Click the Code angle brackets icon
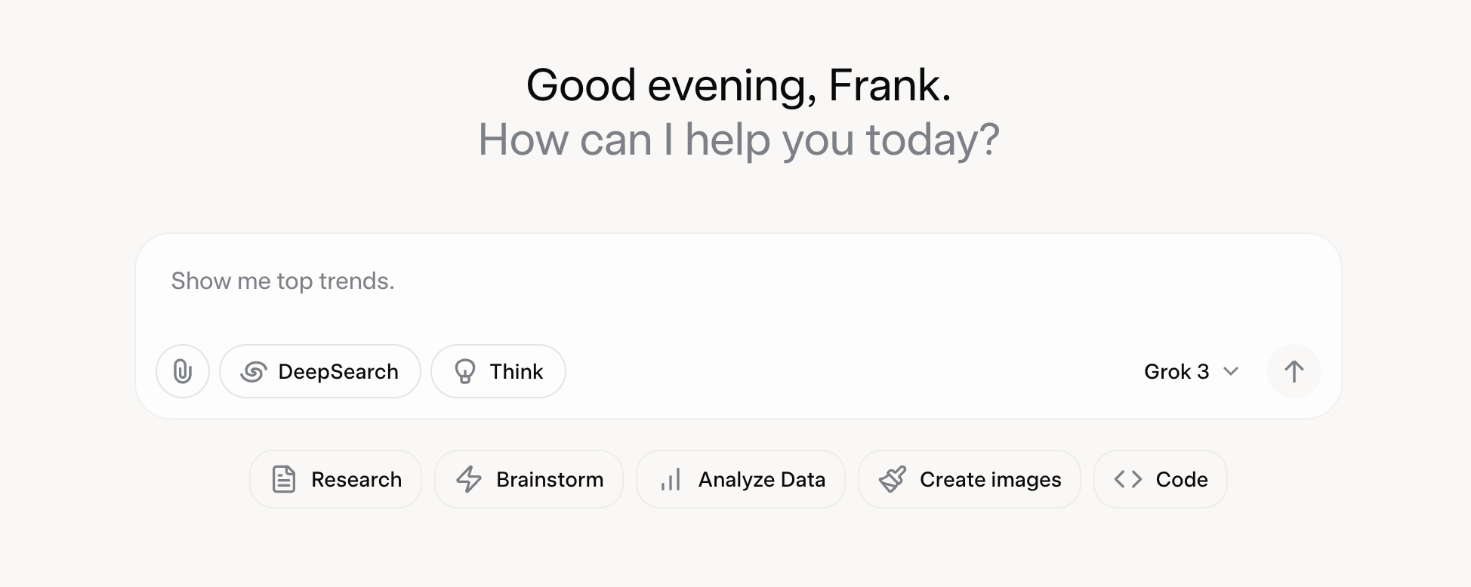This screenshot has width=1471, height=587. pyautogui.click(x=1128, y=479)
